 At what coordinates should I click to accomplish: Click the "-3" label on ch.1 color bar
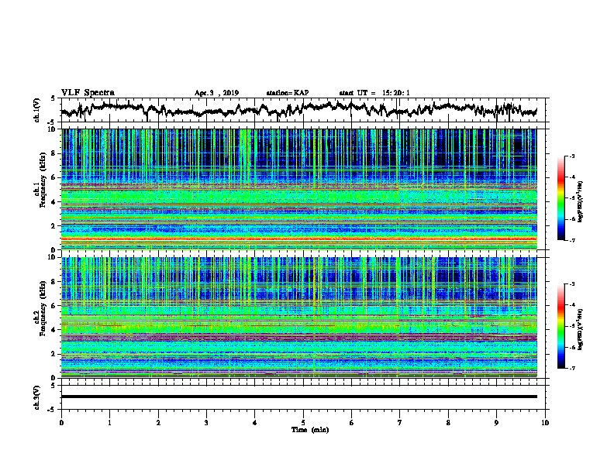point(572,156)
